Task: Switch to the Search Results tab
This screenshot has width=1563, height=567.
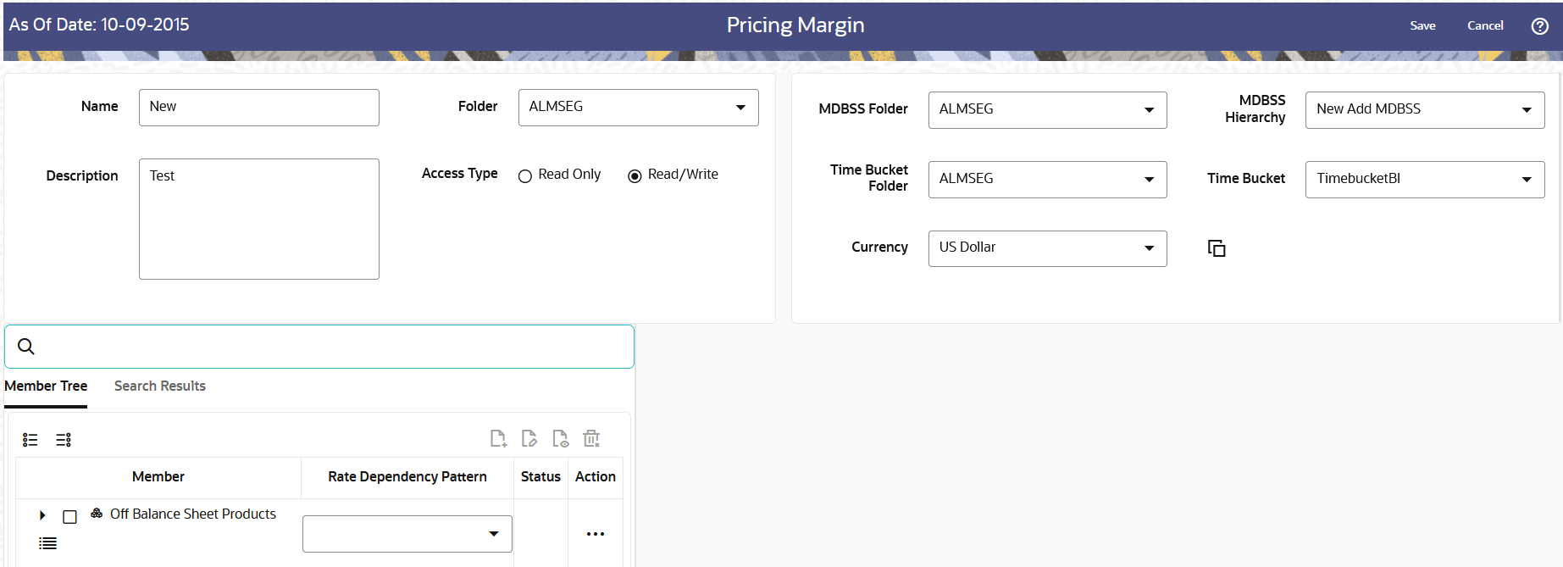Action: (160, 386)
